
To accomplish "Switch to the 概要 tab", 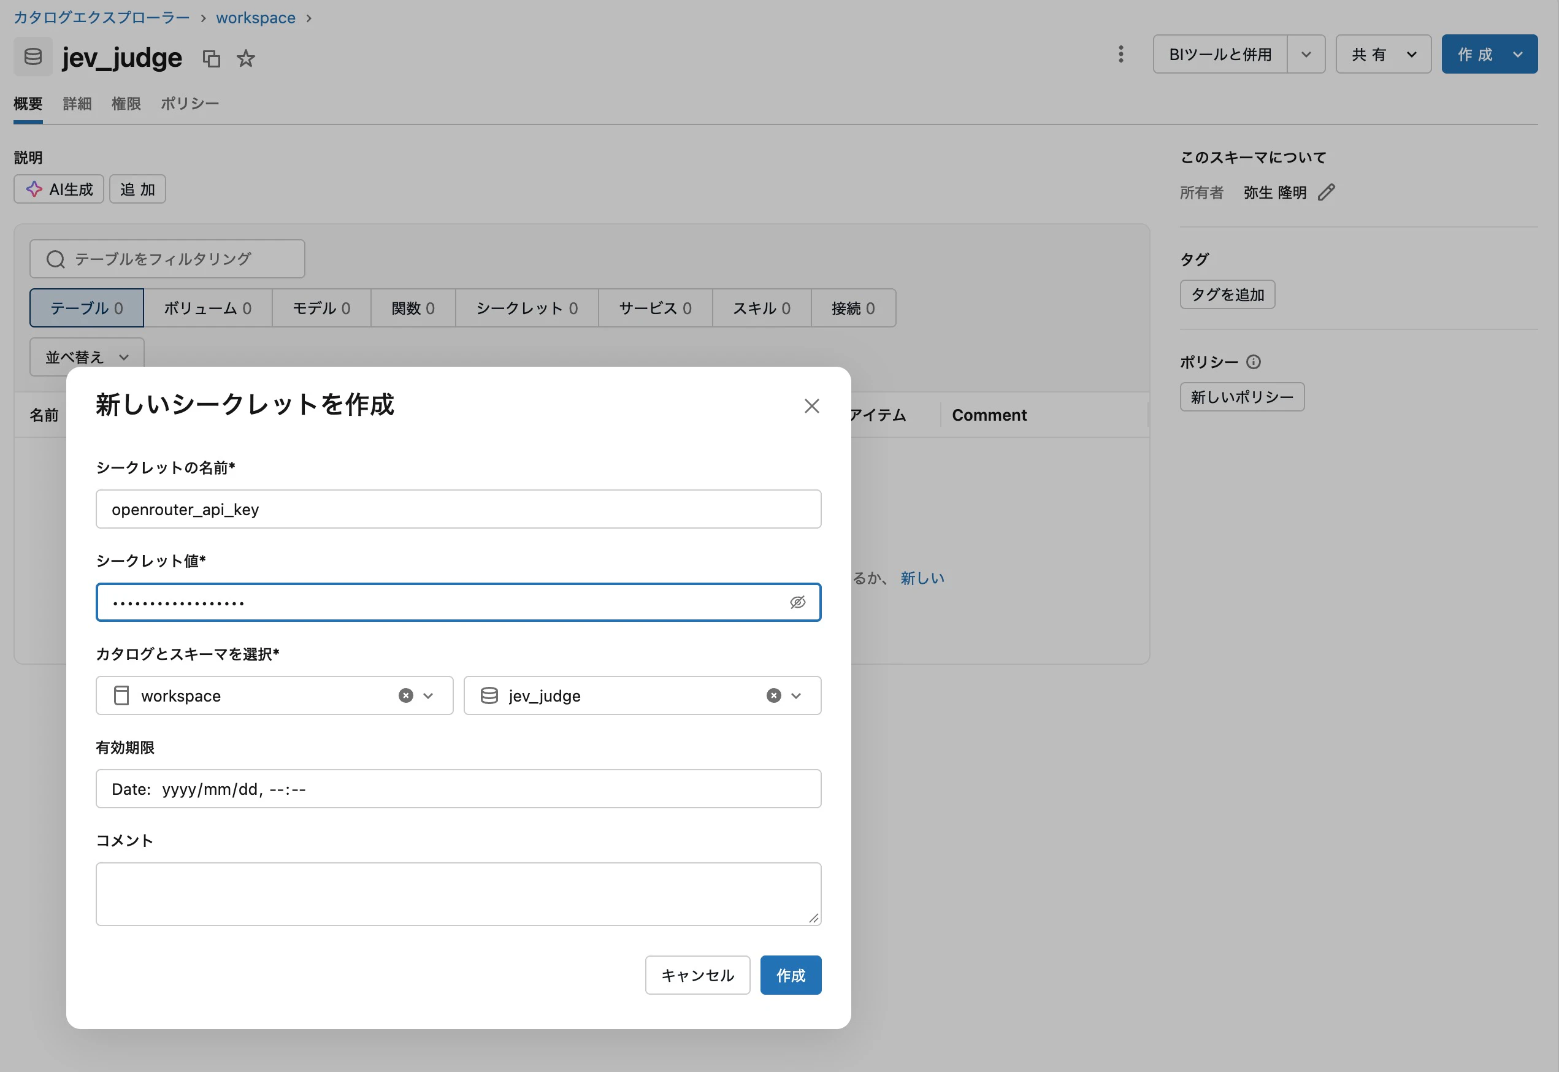I will coord(28,104).
